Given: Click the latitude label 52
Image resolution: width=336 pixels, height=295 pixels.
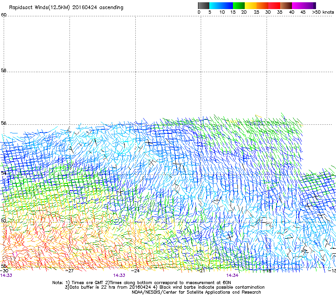Looking at the screenshot, I should tap(4, 221).
